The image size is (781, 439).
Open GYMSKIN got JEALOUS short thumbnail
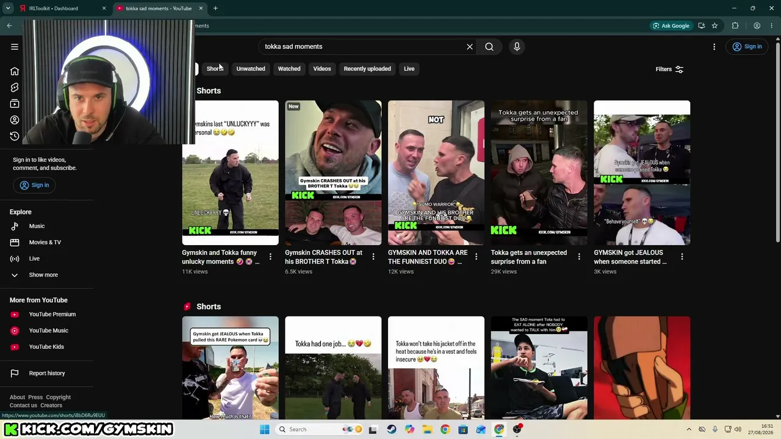pyautogui.click(x=642, y=173)
